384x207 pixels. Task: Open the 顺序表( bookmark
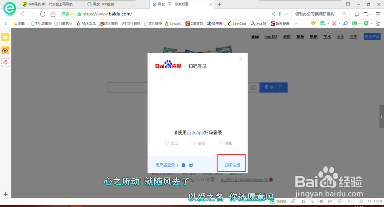215,23
